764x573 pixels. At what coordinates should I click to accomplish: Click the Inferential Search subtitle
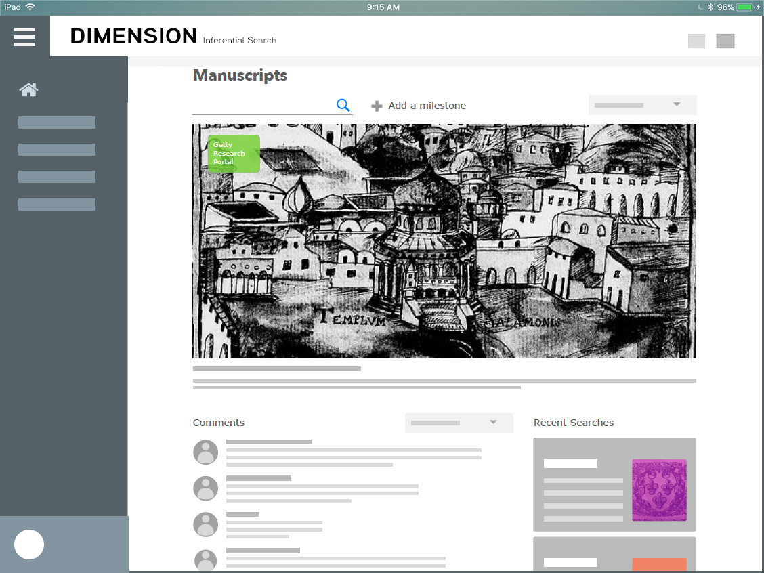point(240,41)
